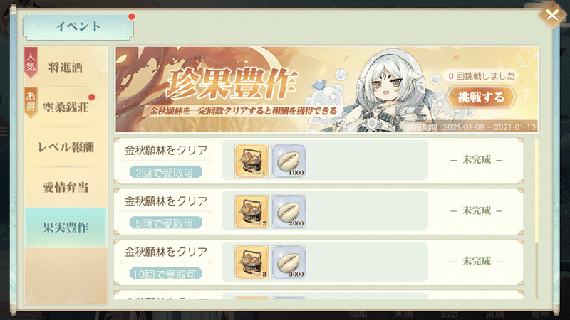Screen dimensions: 570x320
Task: Click the reward list scrollbar
Action: point(537,218)
